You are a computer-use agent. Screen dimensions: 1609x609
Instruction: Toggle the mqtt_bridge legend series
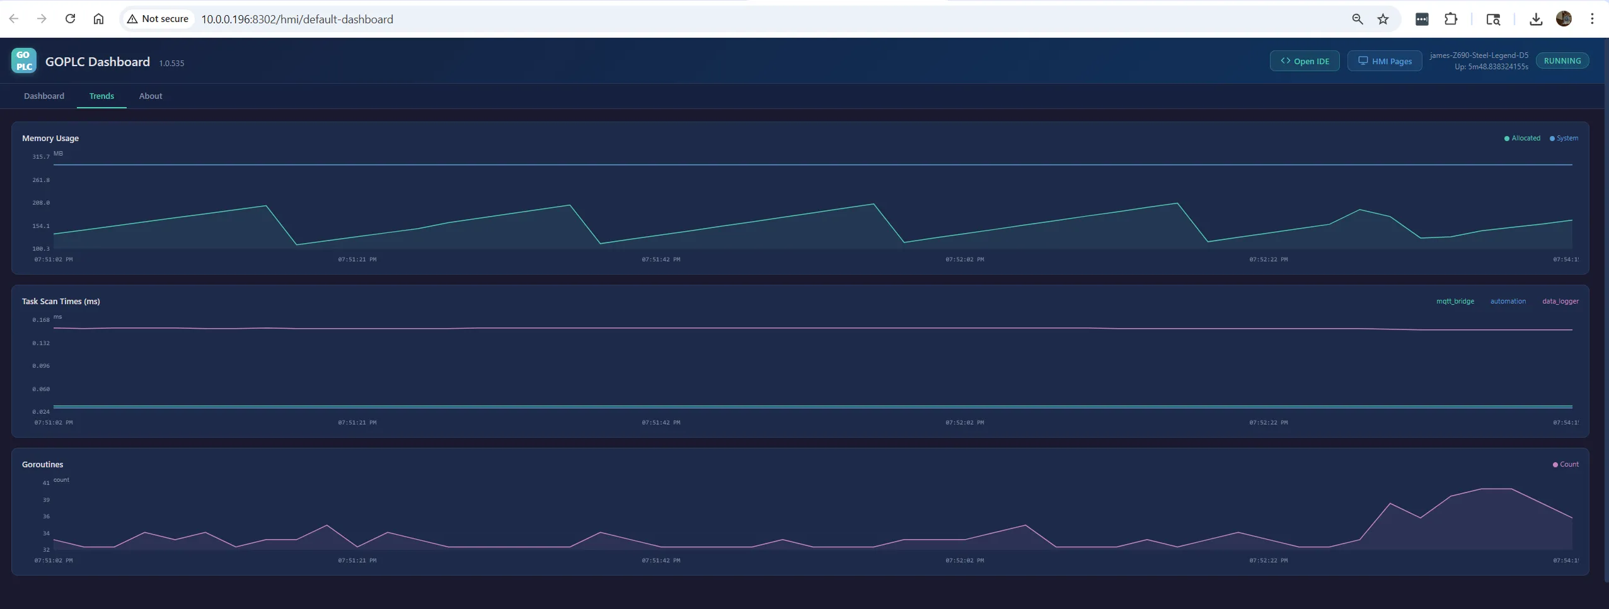click(1455, 301)
